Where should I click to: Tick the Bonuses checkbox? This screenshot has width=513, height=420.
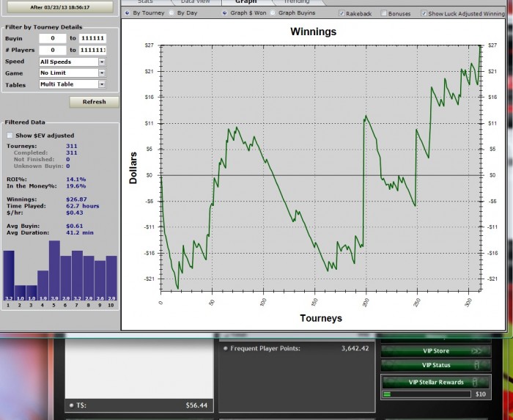384,13
